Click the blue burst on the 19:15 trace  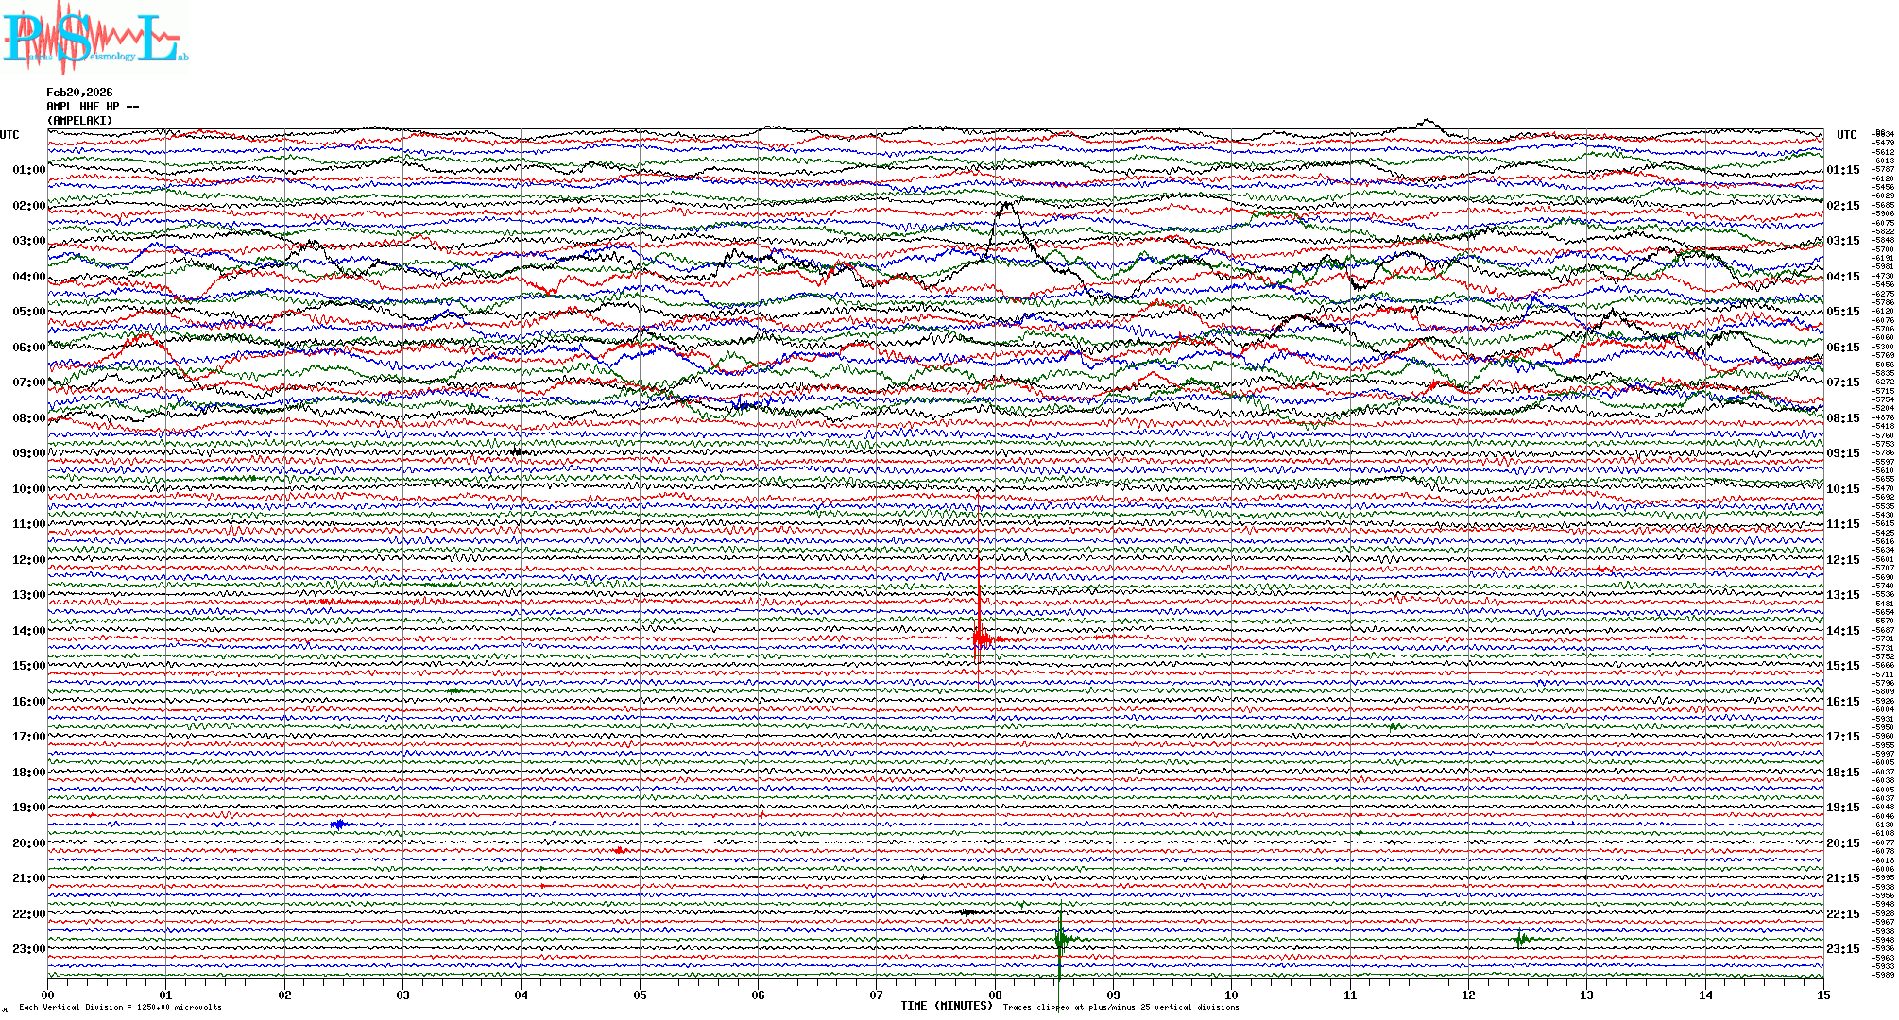[340, 824]
